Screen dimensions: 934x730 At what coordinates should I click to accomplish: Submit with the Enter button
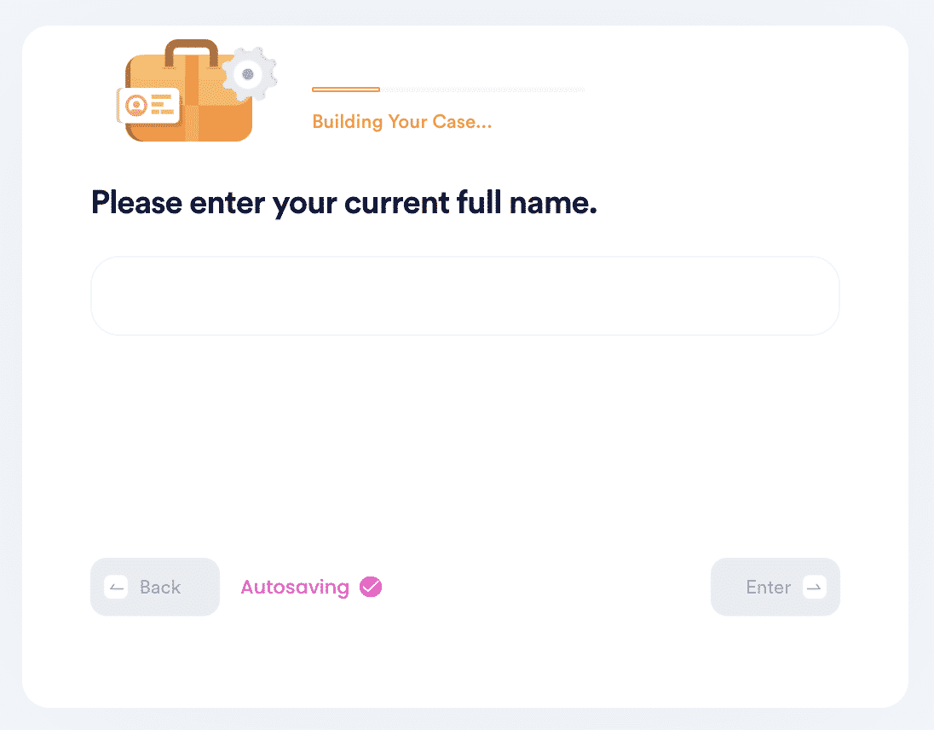(x=775, y=587)
